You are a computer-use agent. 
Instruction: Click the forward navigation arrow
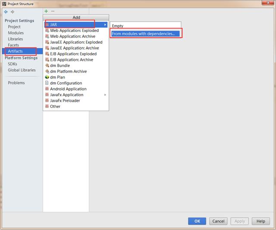(13, 12)
